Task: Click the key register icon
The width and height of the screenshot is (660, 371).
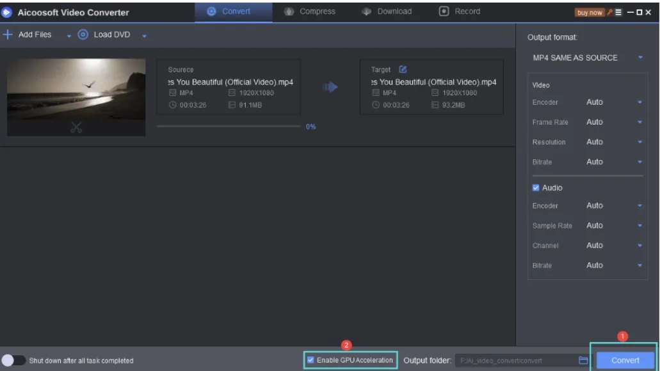Action: [x=611, y=12]
